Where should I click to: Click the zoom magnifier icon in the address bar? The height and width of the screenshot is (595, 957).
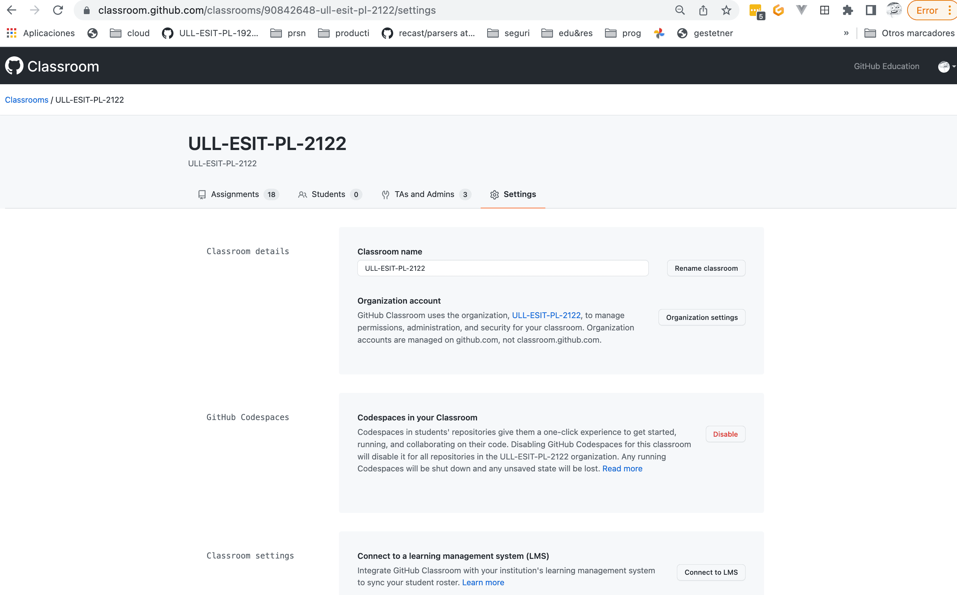pos(680,10)
